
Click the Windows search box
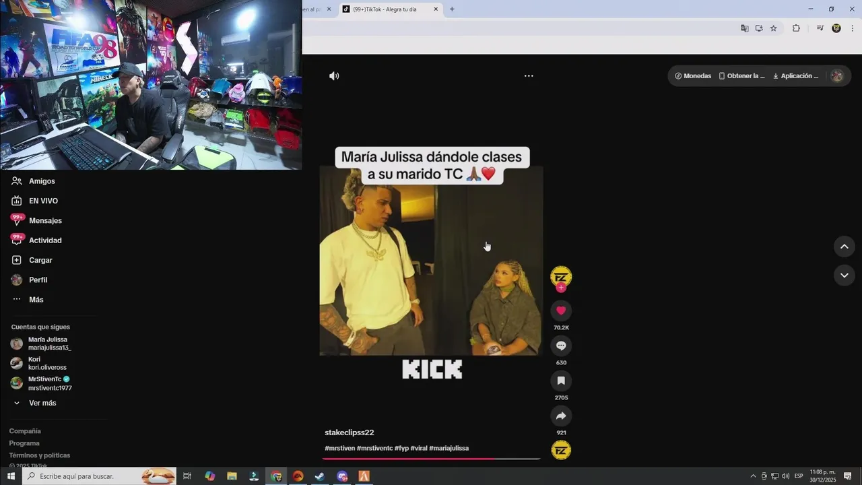click(x=100, y=476)
